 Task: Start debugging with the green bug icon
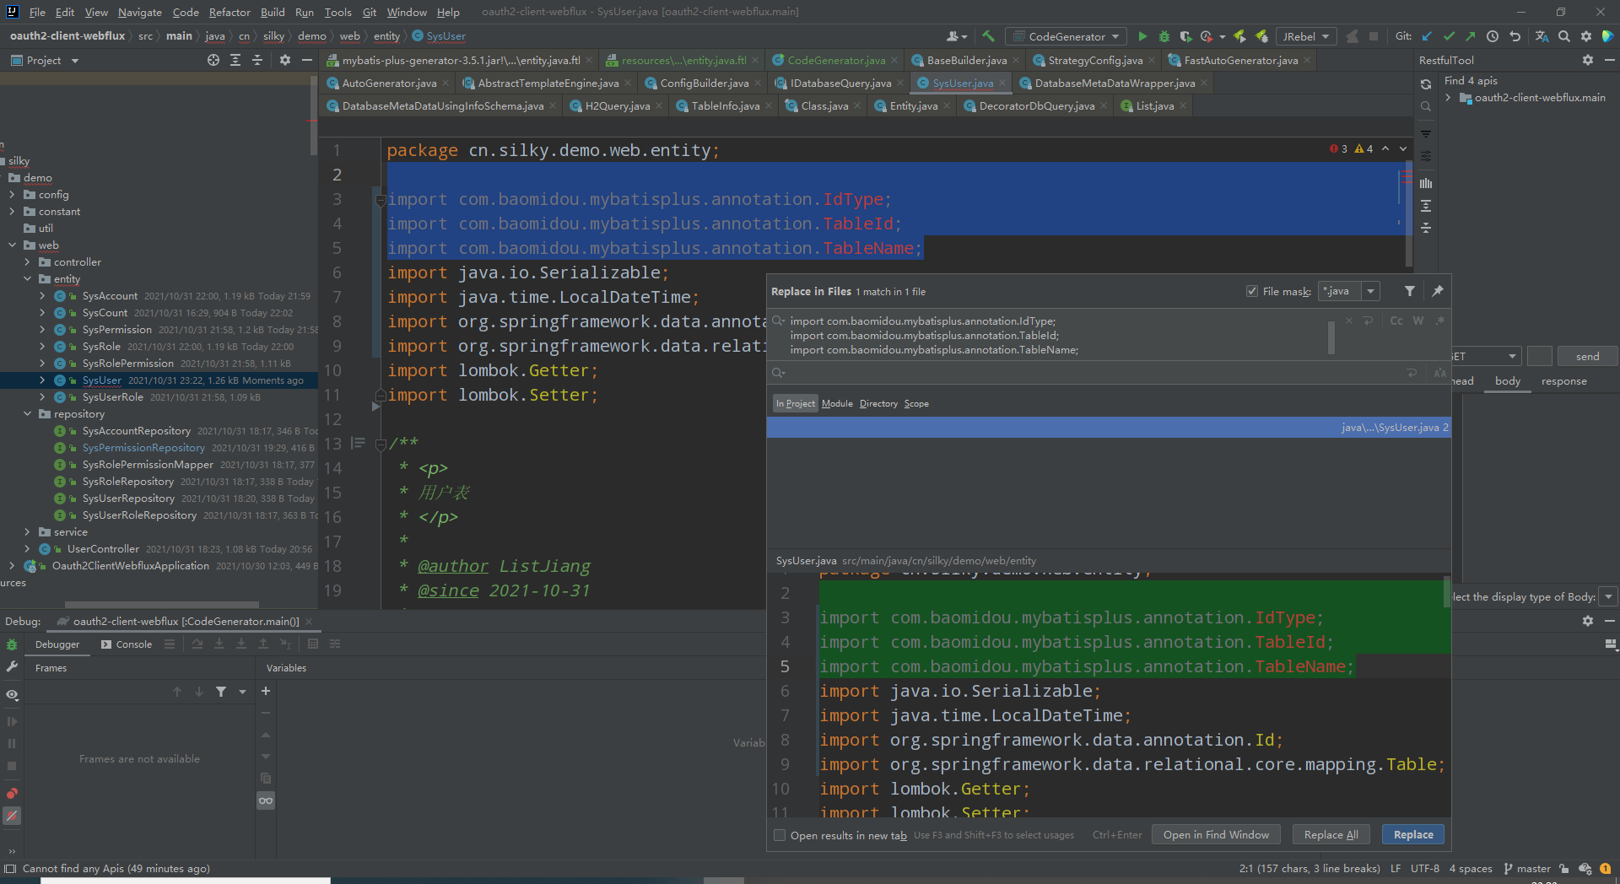(x=1164, y=36)
